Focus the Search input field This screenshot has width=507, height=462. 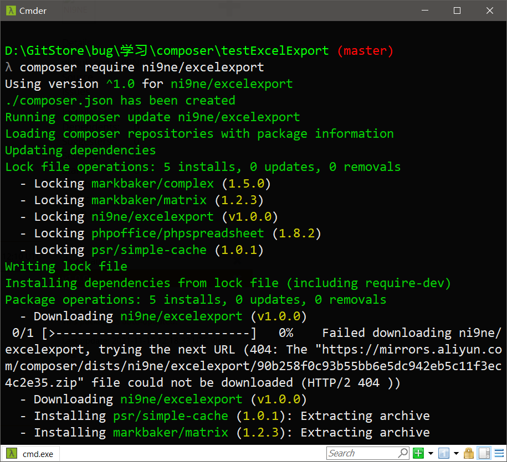360,454
